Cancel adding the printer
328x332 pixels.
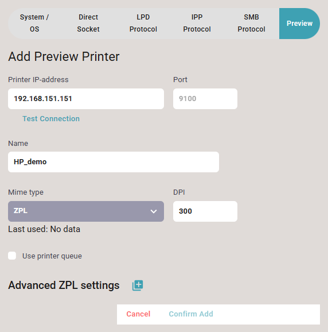(138, 314)
